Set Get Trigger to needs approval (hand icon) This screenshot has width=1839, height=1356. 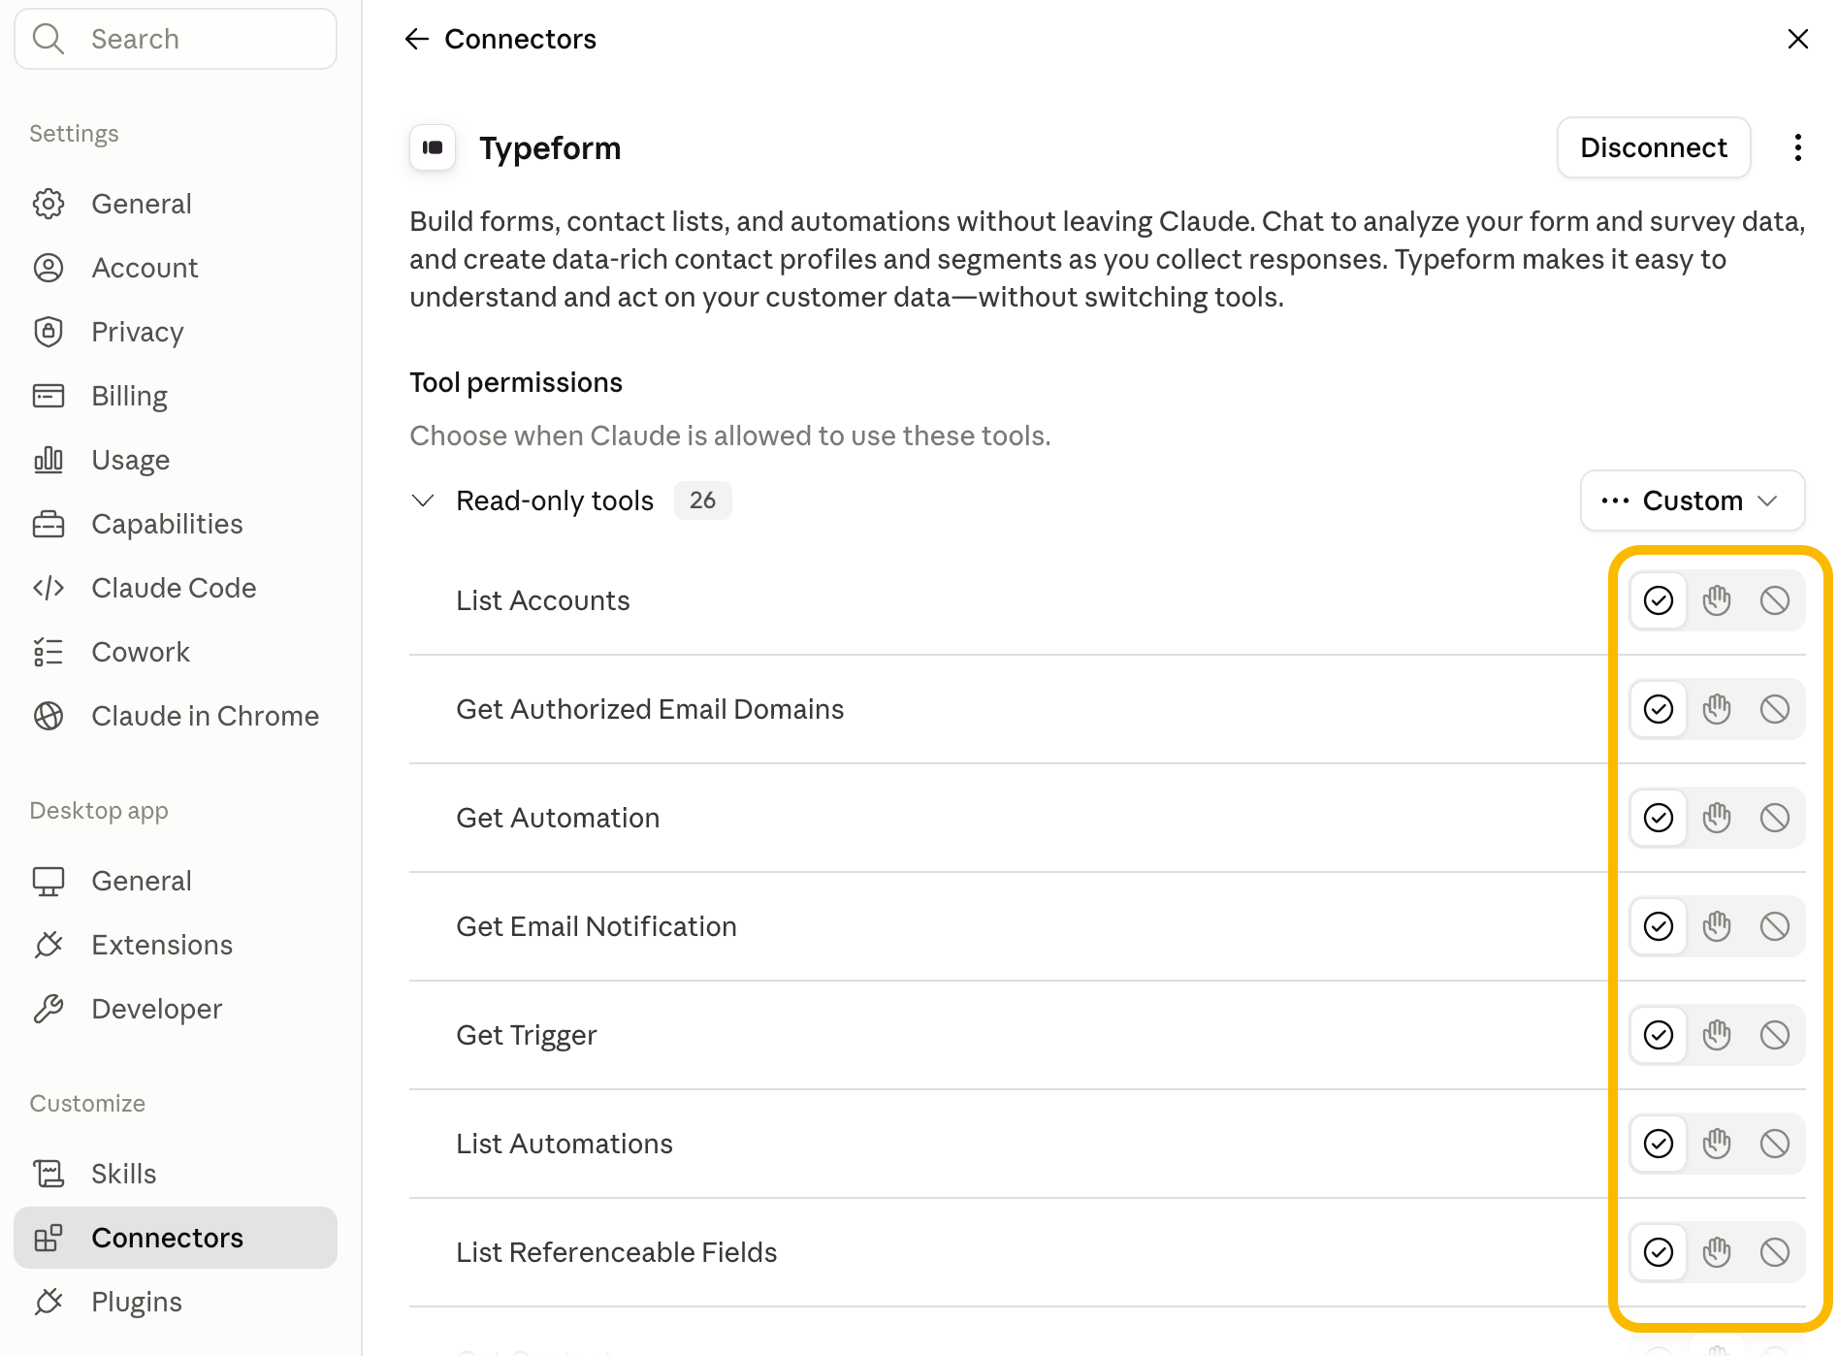point(1717,1035)
